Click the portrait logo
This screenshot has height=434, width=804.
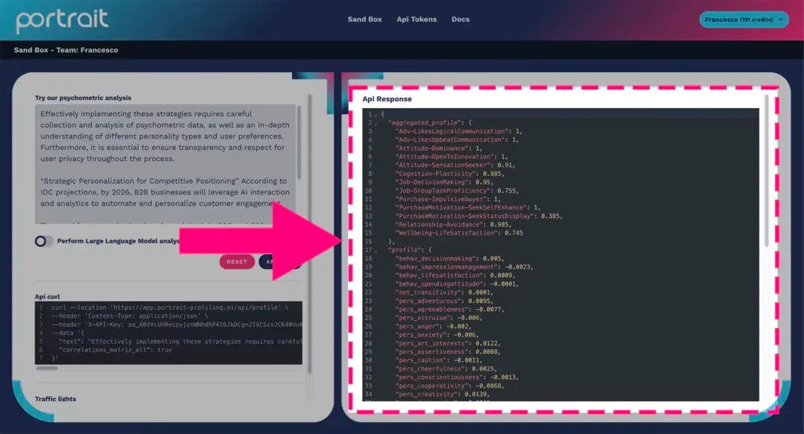coord(62,21)
